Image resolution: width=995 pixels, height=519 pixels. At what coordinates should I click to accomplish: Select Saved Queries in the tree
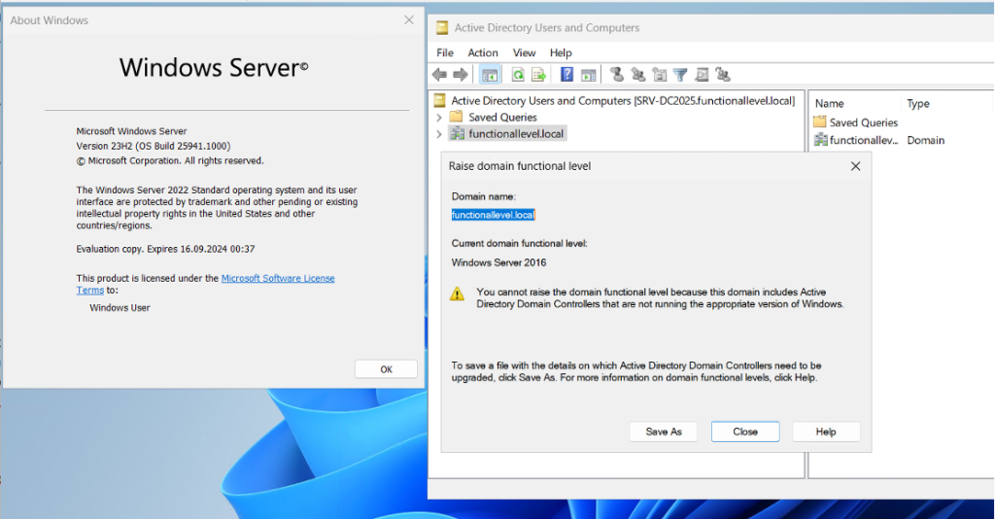(502, 118)
